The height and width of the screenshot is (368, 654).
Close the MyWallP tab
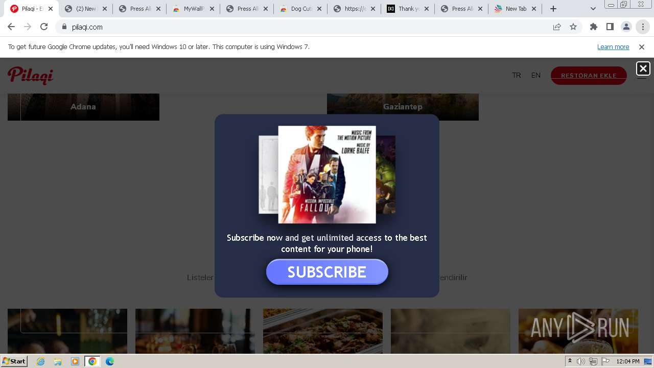(212, 9)
